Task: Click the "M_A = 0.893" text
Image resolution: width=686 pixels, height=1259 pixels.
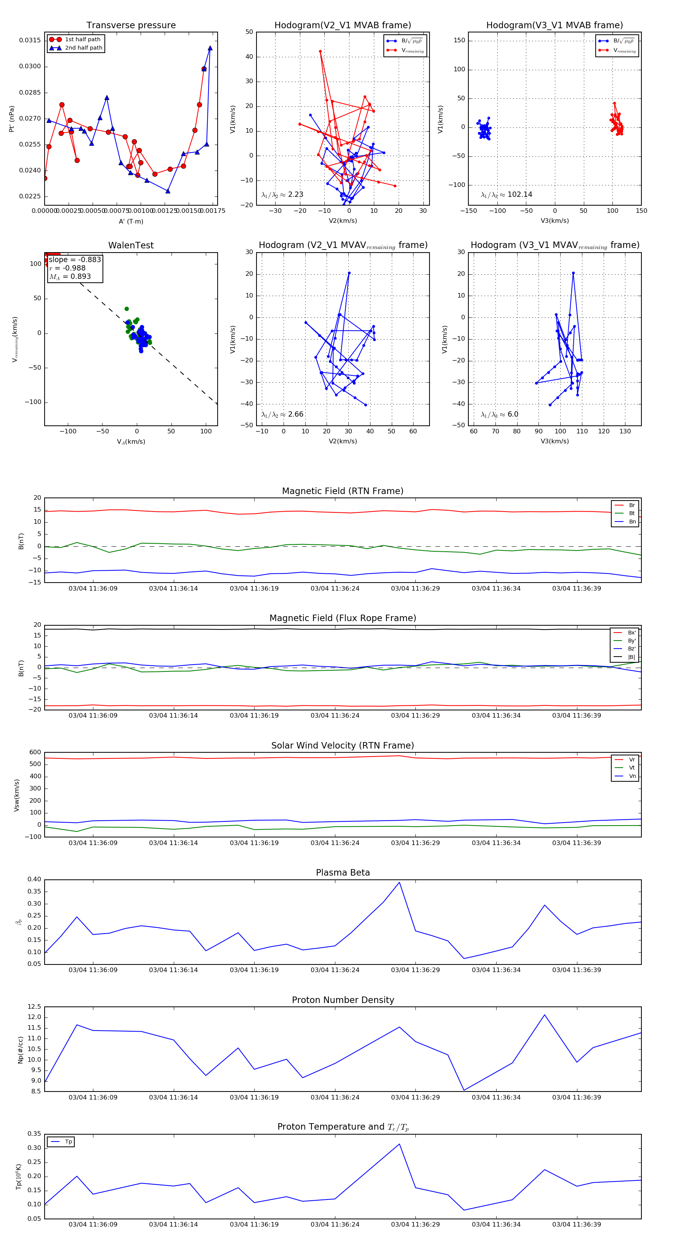Action: tap(69, 277)
